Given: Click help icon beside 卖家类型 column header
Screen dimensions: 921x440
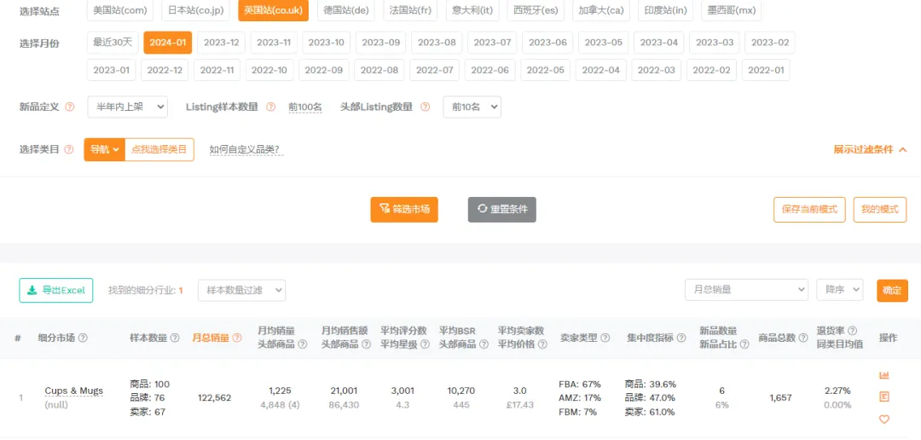Looking at the screenshot, I should (605, 338).
